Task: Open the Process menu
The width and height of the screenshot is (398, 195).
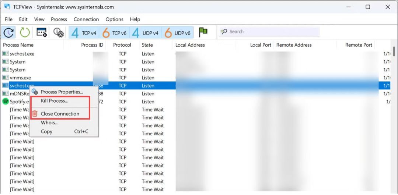Action: (59, 19)
